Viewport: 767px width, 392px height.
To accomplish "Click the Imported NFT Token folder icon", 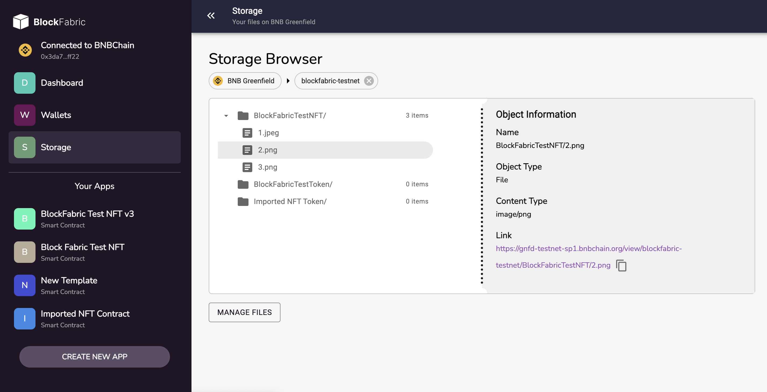I will (x=243, y=201).
